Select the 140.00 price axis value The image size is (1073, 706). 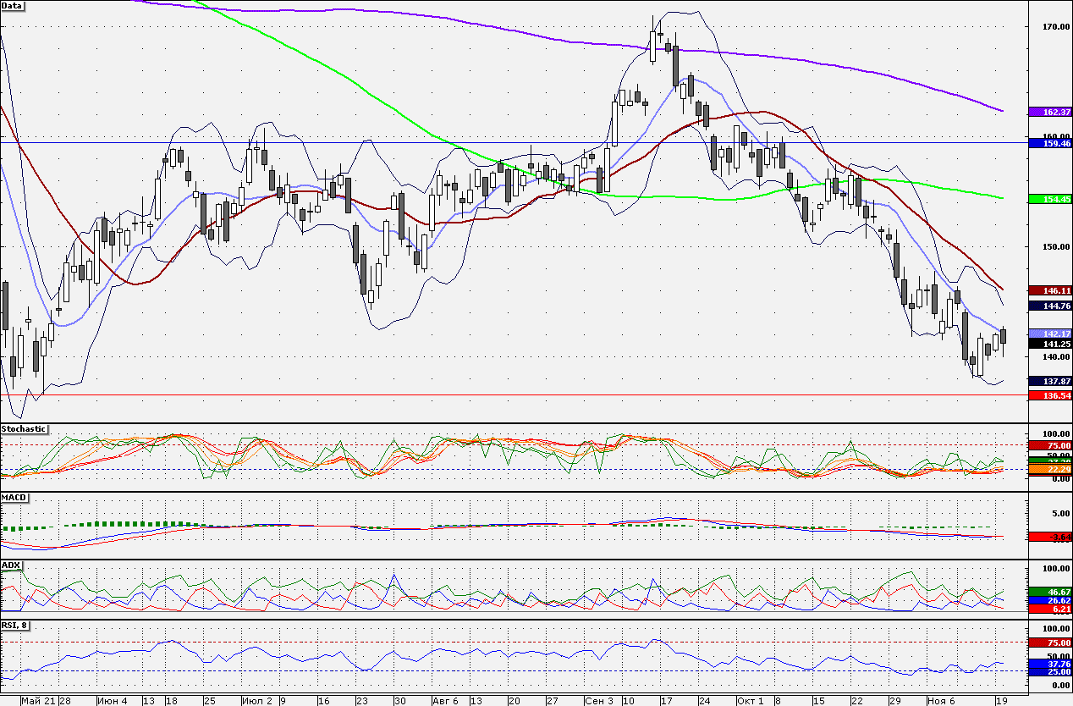[x=1057, y=356]
